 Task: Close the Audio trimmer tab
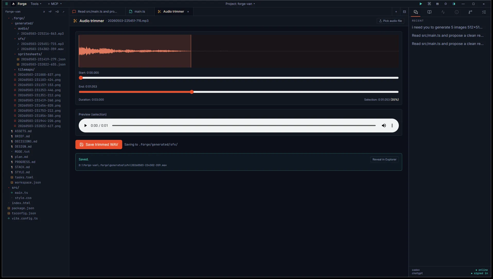[188, 12]
